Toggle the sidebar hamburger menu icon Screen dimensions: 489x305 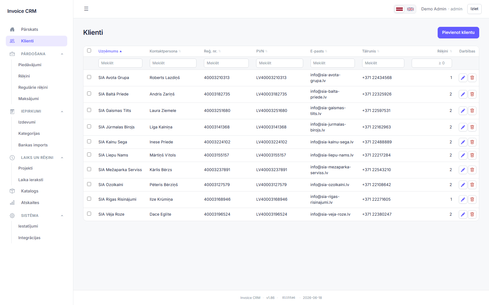click(86, 9)
